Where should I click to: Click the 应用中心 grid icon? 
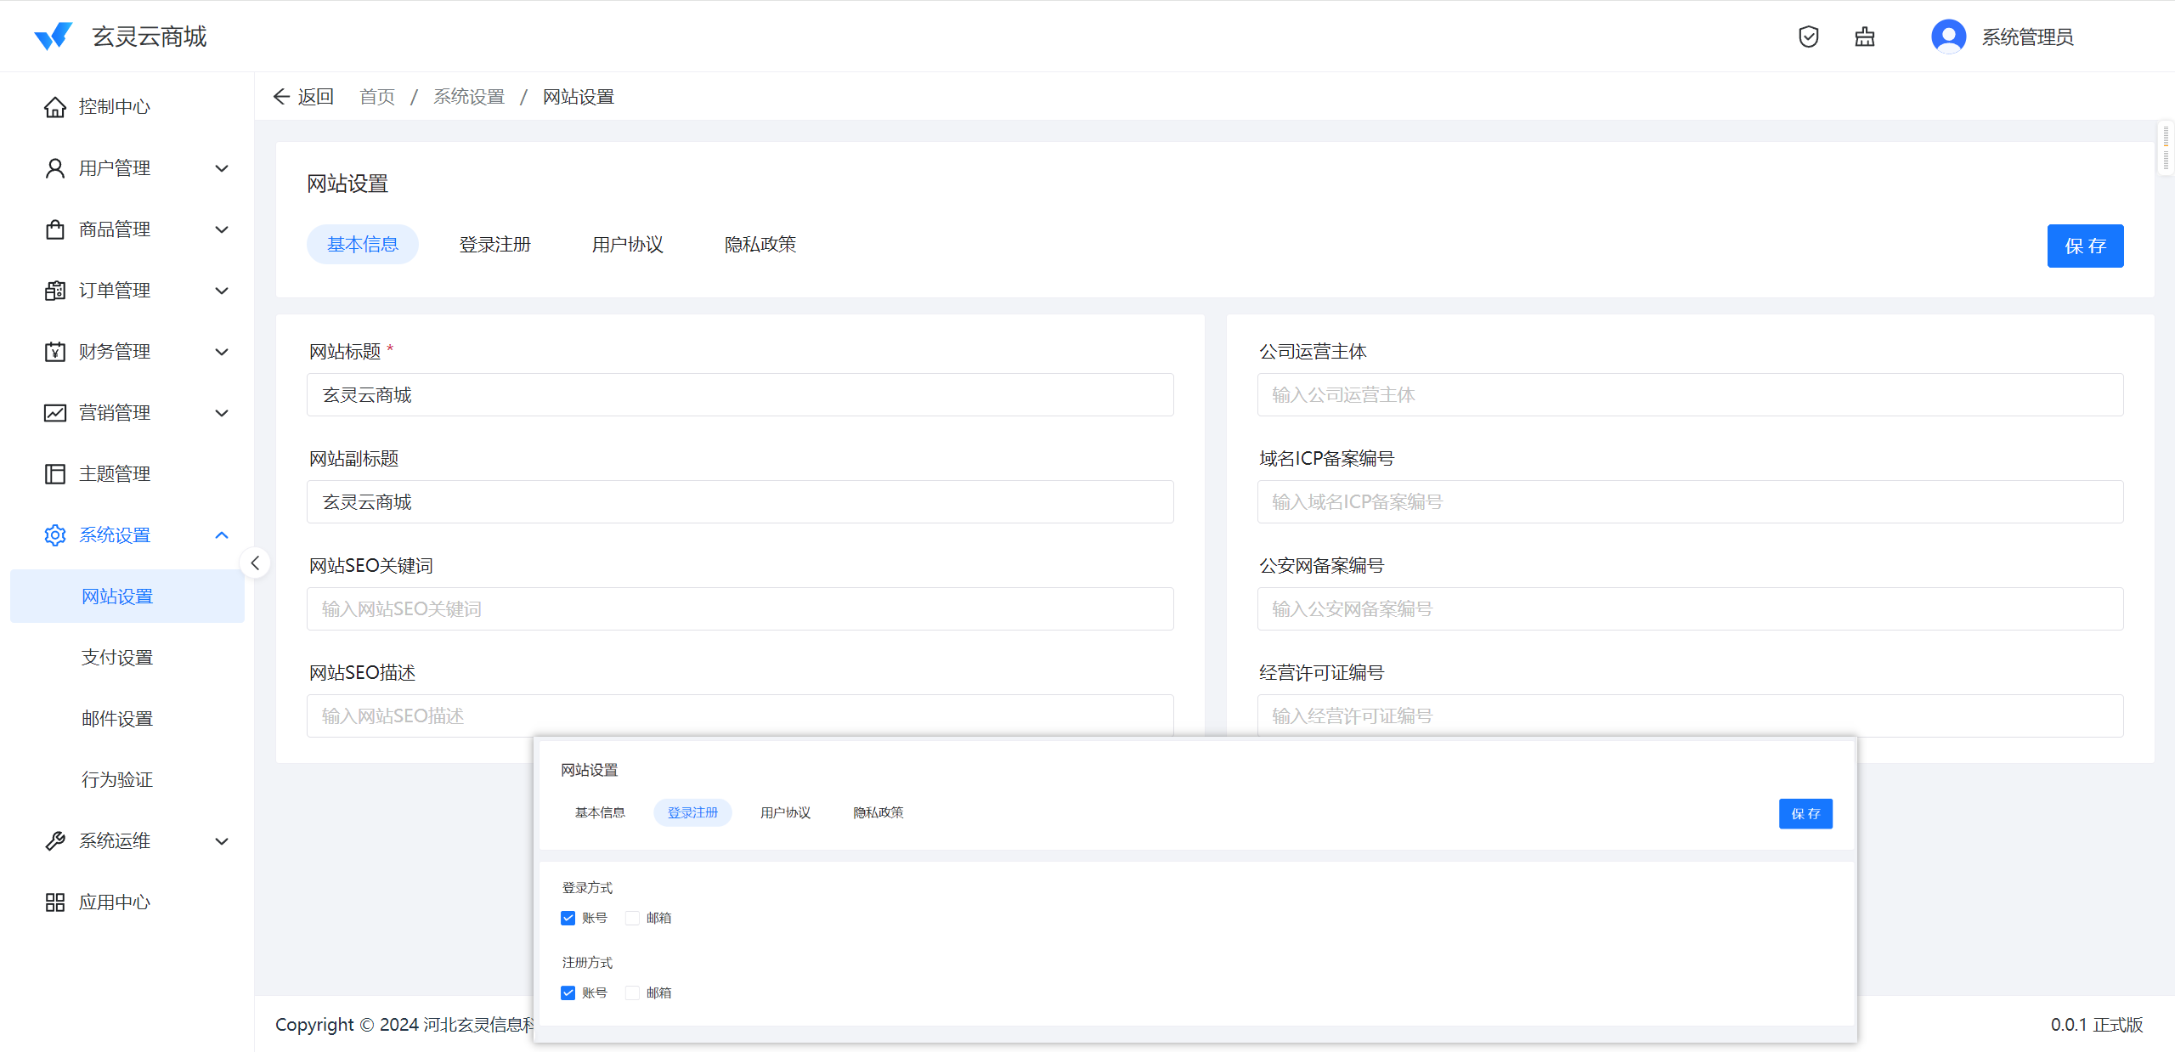55,902
